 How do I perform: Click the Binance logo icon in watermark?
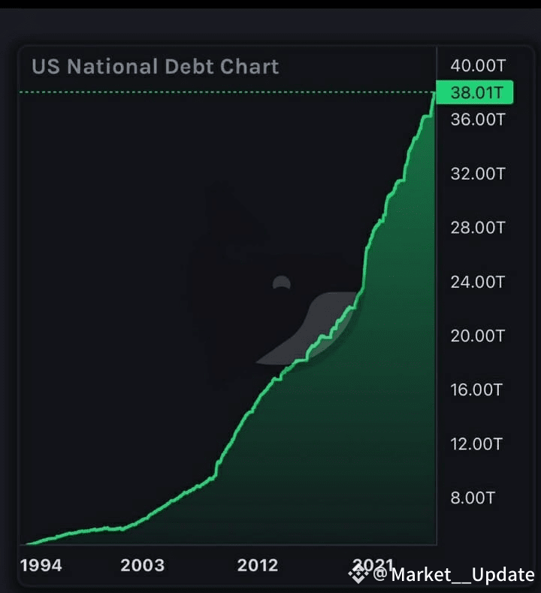pyautogui.click(x=358, y=574)
